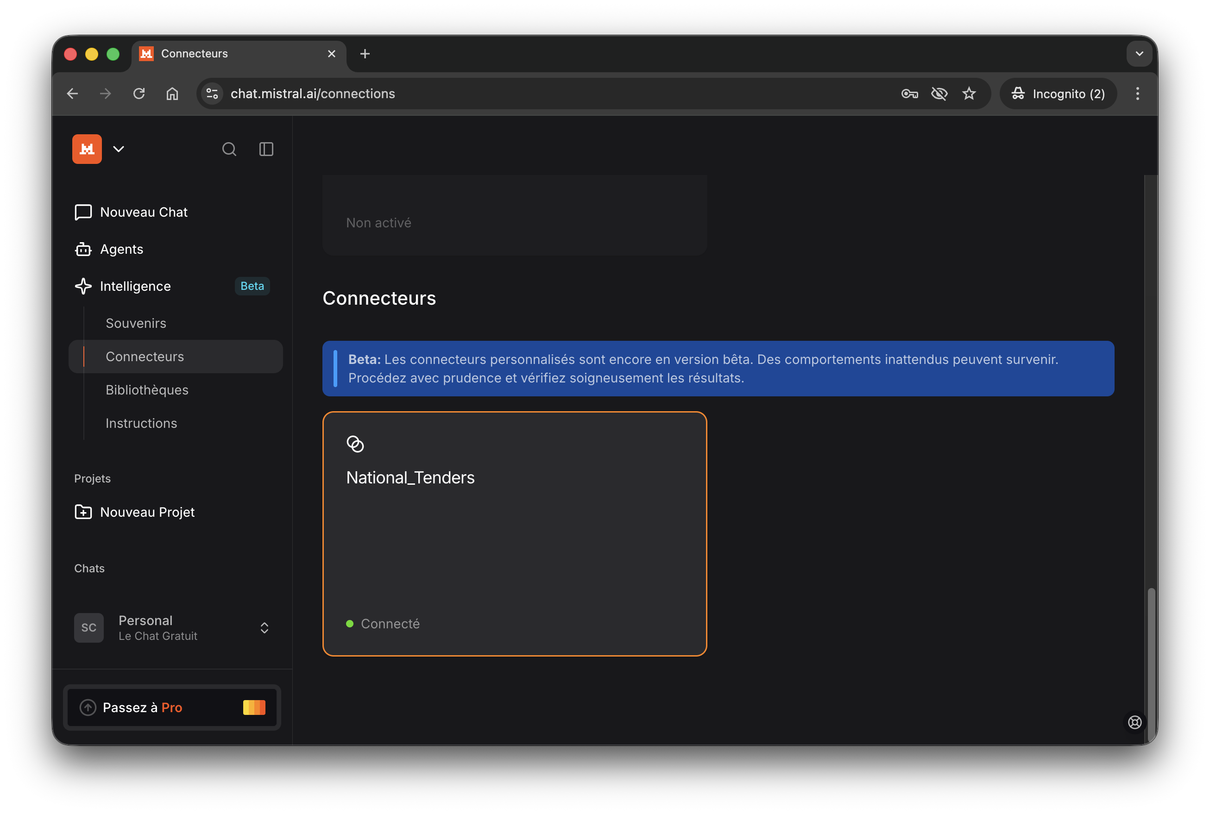Image resolution: width=1210 pixels, height=814 pixels.
Task: Bookmark the page with star icon
Action: pos(969,94)
